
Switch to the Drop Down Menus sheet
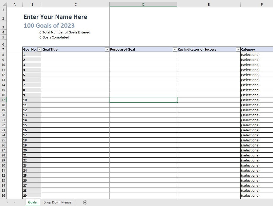click(57, 202)
